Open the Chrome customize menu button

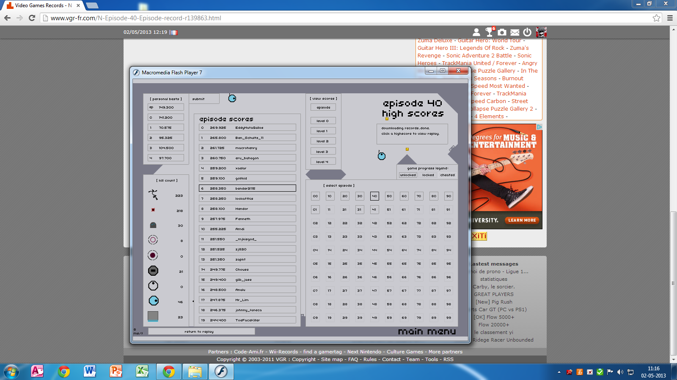coord(670,18)
